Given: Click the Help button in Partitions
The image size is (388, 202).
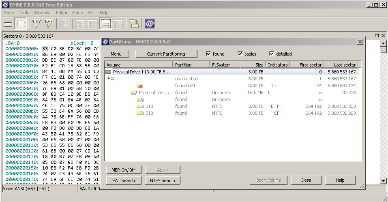Looking at the screenshot, I should 340,180.
